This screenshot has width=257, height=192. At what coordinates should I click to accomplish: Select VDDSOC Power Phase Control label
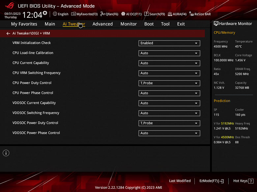click(x=36, y=133)
